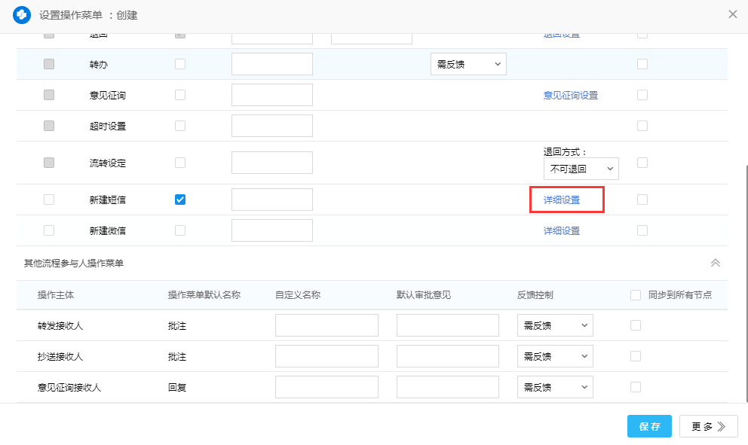Viewport: 748px width, 445px height.
Task: Select the leftmost checkbox in 新建短信 row
Action: [x=49, y=200]
